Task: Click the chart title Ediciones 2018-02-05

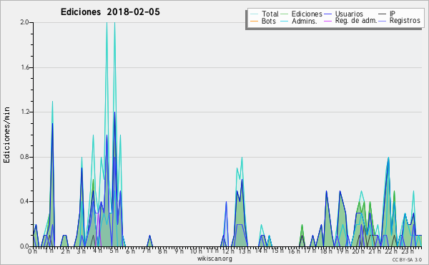Action: click(x=110, y=12)
